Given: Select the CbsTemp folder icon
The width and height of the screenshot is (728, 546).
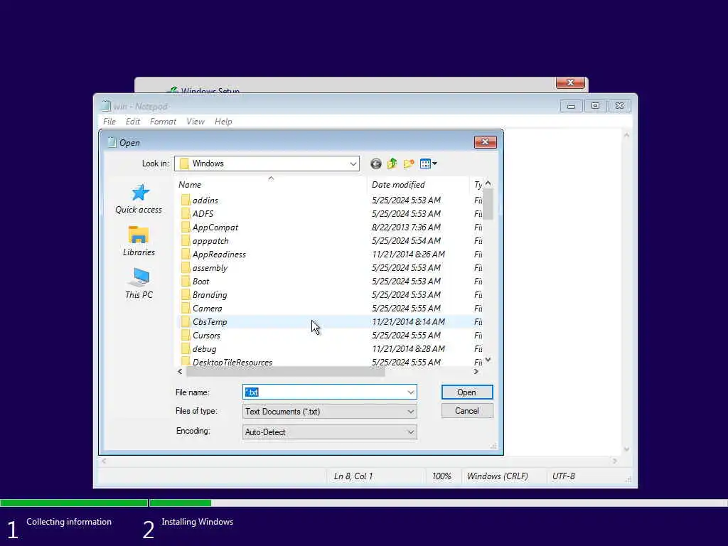Looking at the screenshot, I should coord(186,322).
